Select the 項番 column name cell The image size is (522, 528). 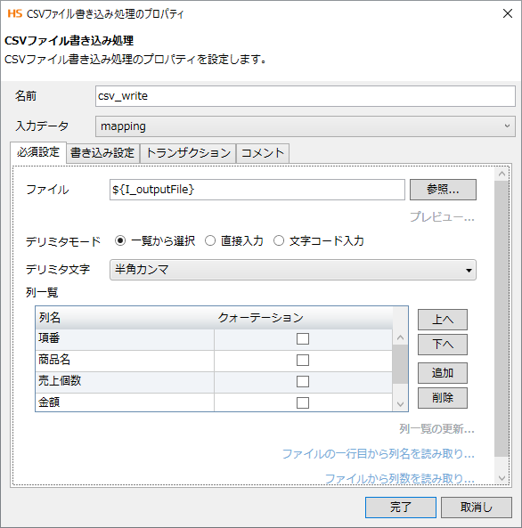point(125,339)
